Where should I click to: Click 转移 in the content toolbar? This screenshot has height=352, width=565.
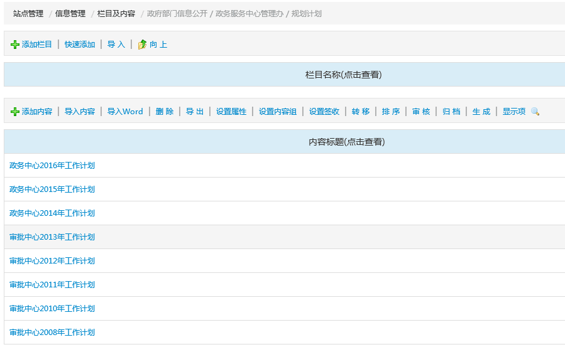click(361, 112)
